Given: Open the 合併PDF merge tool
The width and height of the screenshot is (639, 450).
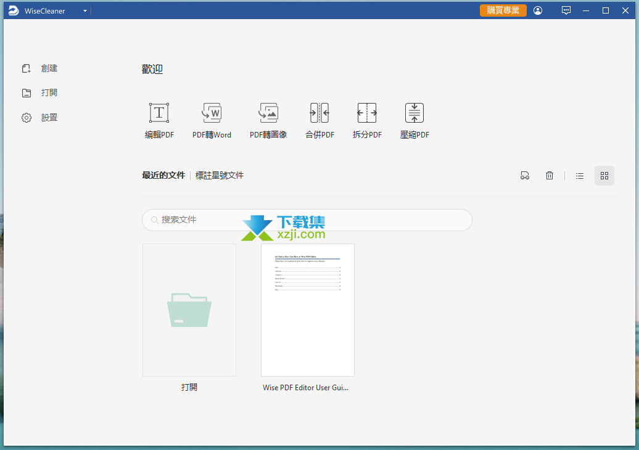Looking at the screenshot, I should [x=319, y=121].
